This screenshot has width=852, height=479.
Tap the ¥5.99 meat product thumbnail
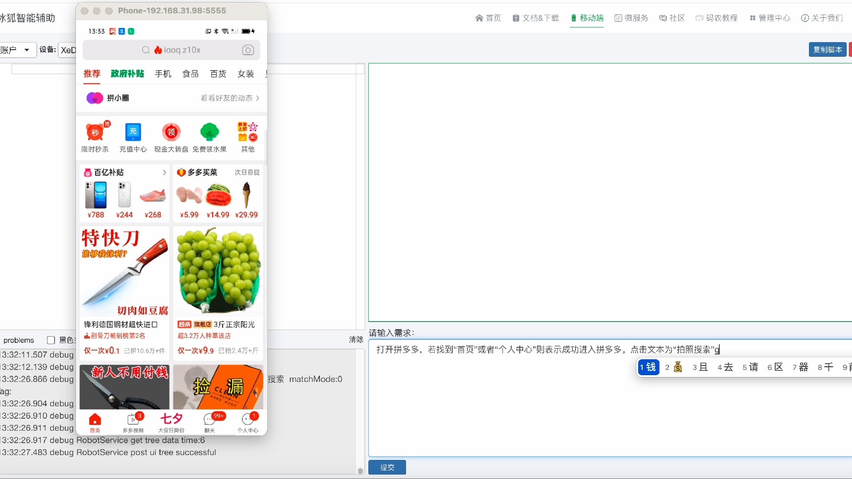pyautogui.click(x=189, y=195)
